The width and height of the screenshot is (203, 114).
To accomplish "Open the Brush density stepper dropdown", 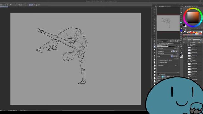I will [x=178, y=54].
